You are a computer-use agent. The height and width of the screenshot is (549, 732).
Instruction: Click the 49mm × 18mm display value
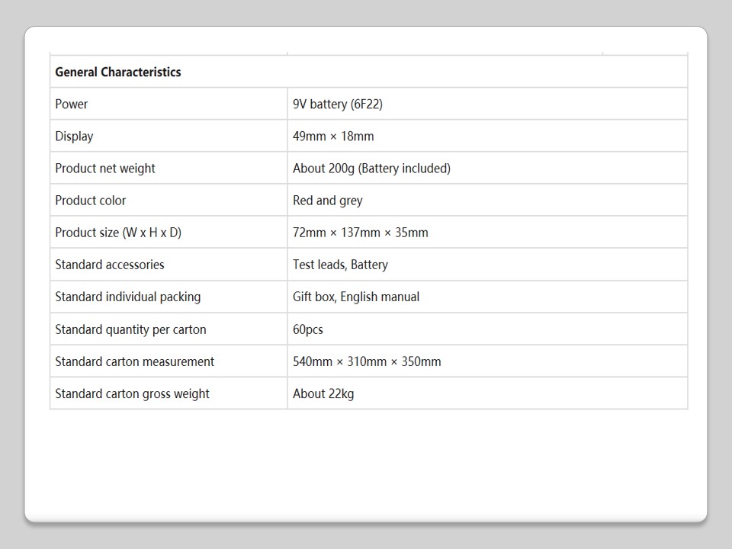(333, 136)
